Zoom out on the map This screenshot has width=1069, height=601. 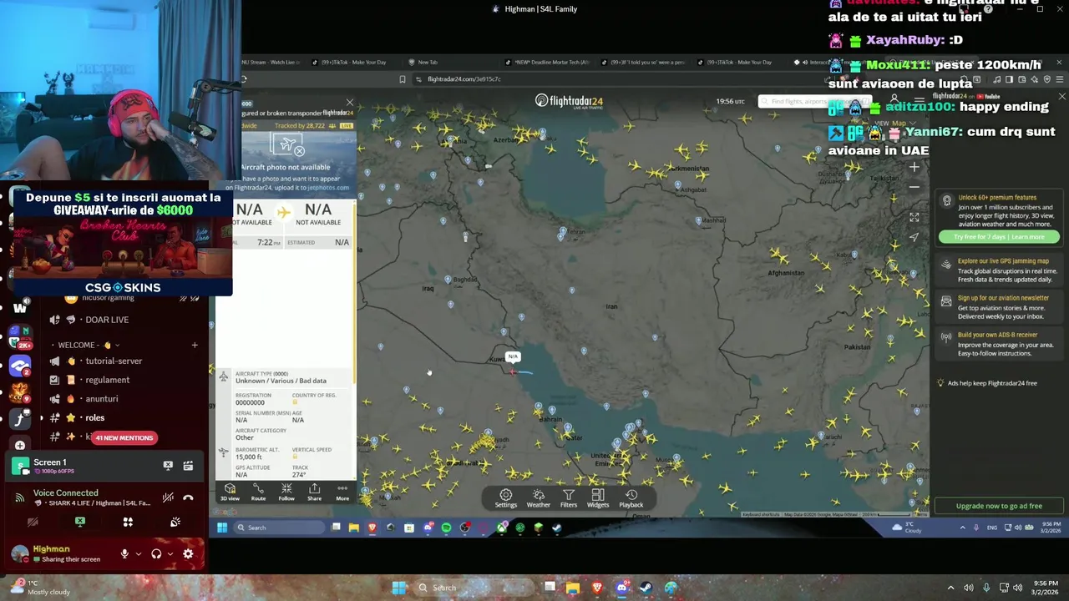[x=914, y=187]
